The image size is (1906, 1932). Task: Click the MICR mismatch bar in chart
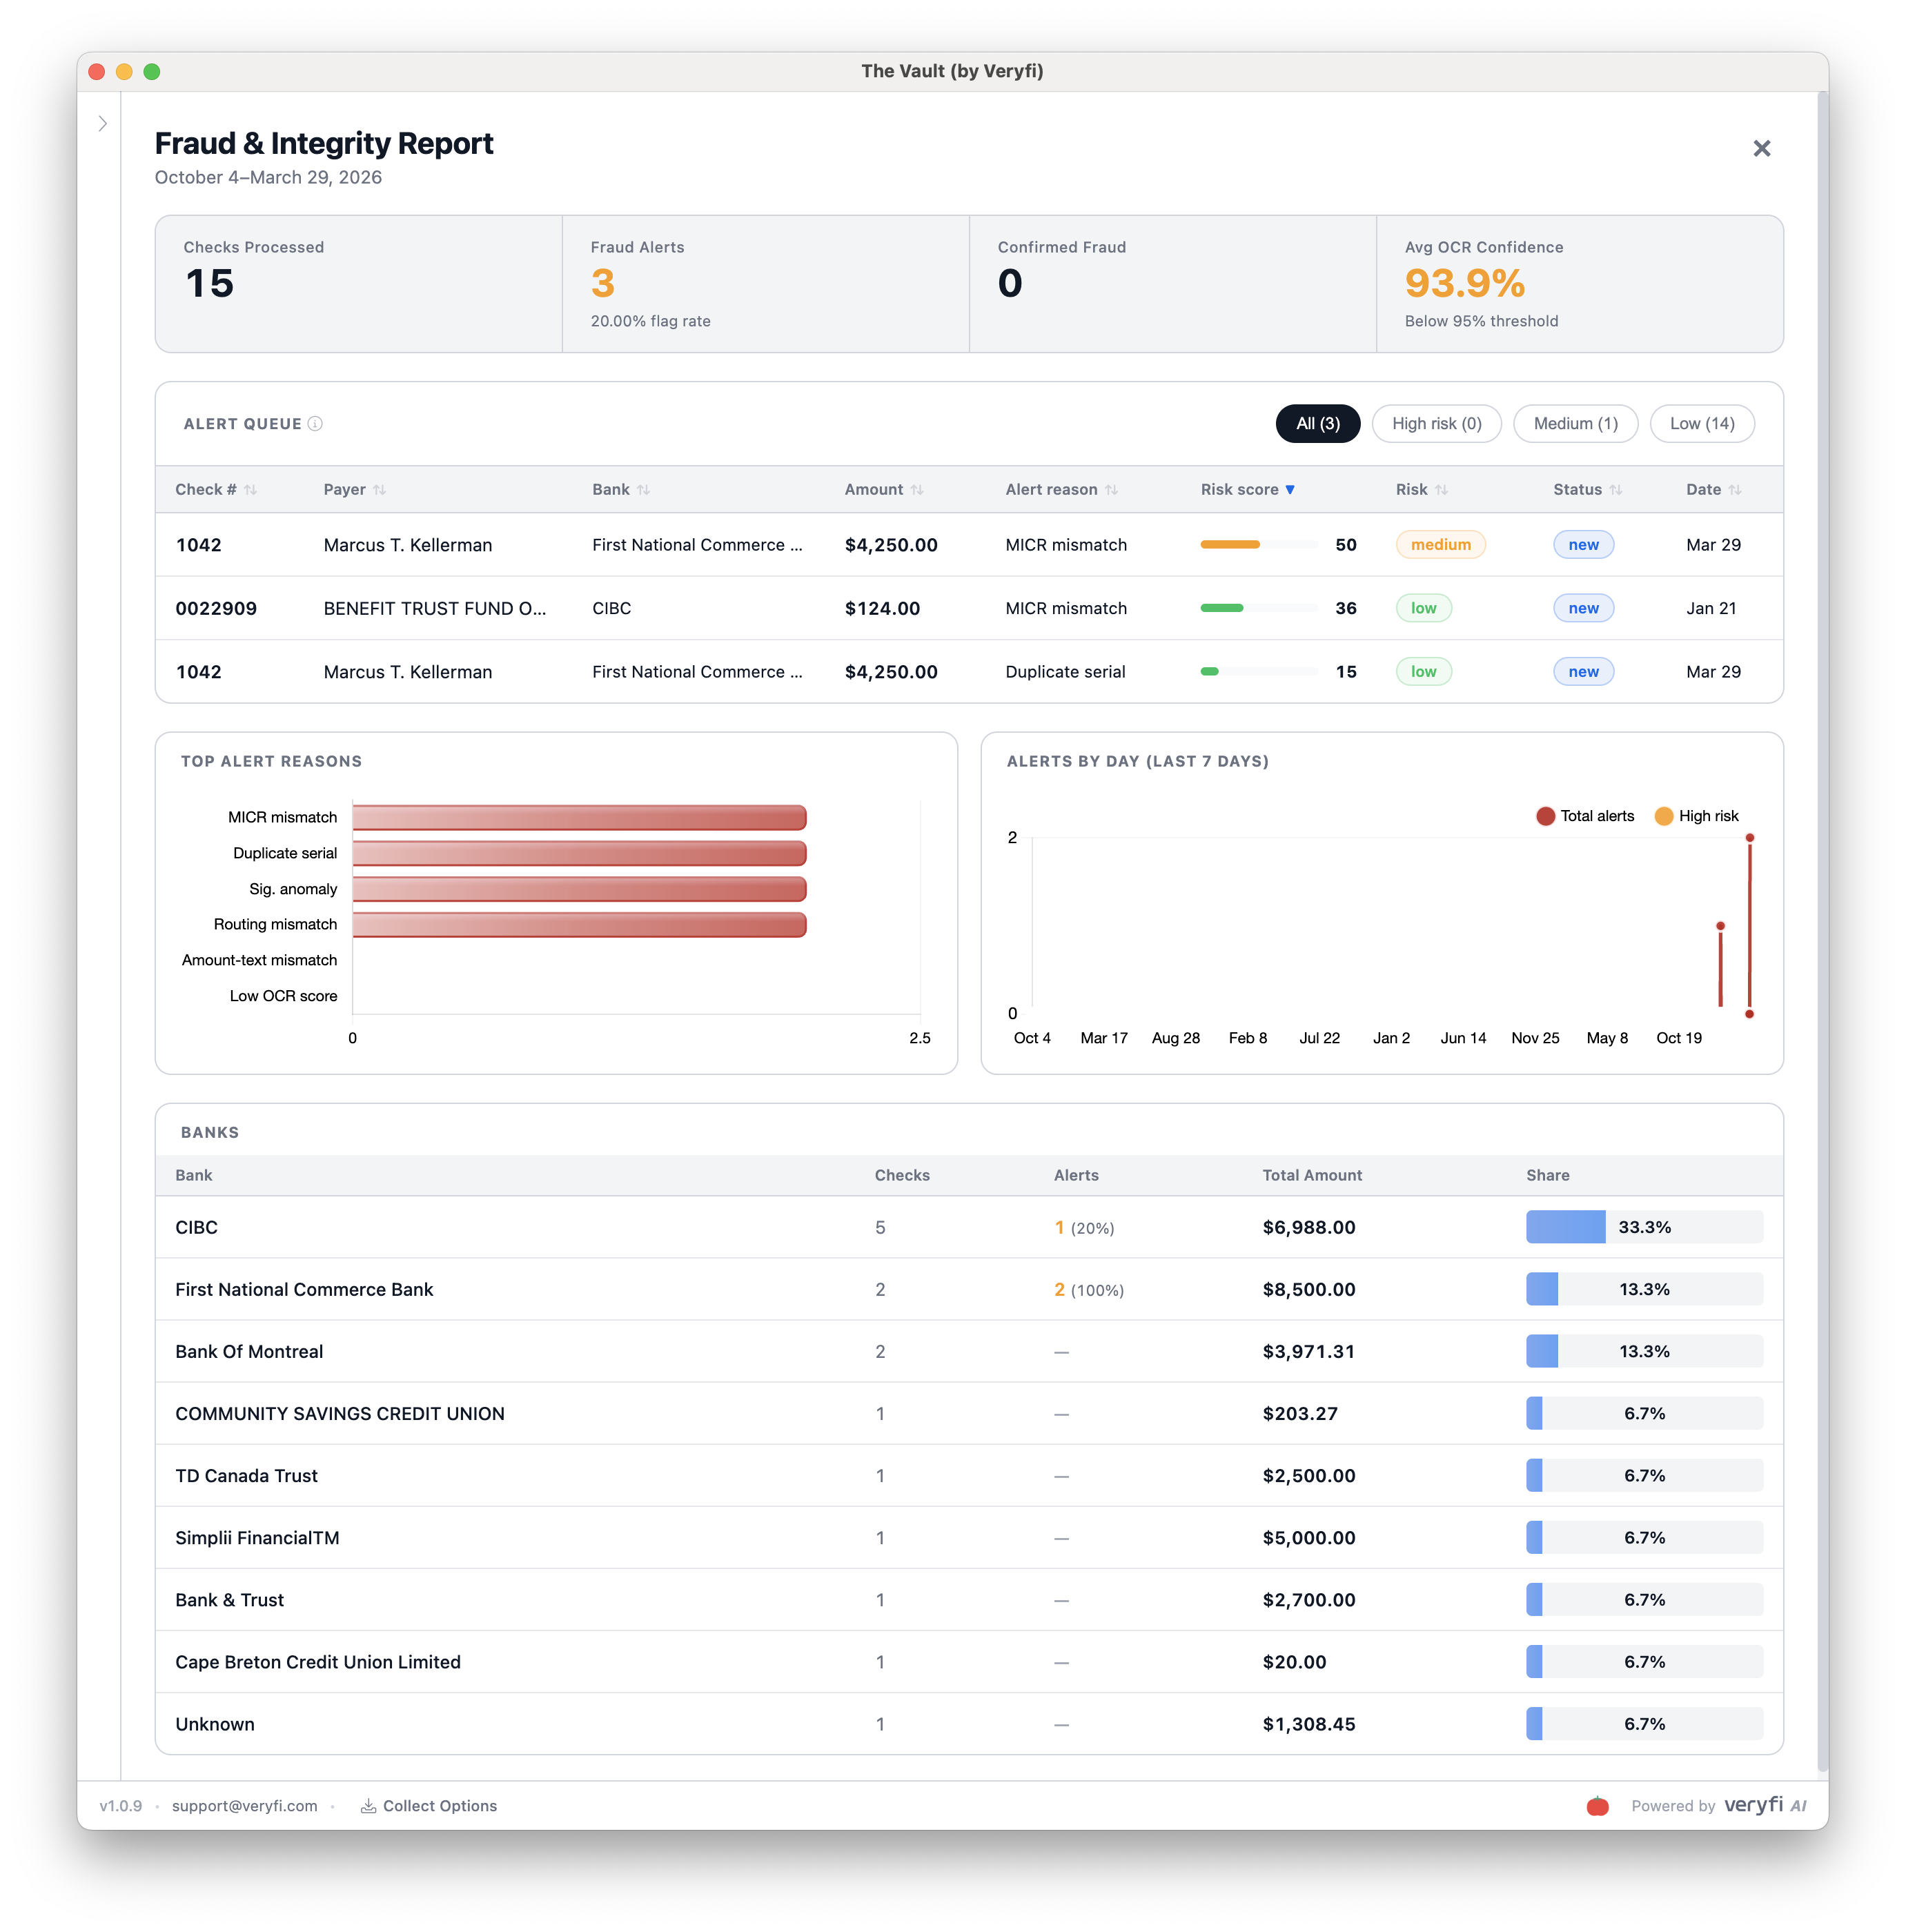(579, 818)
